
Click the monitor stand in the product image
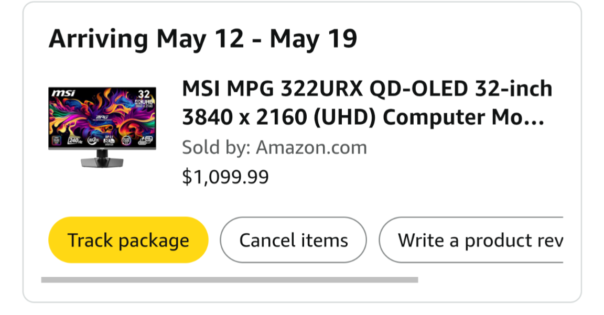[x=102, y=159]
